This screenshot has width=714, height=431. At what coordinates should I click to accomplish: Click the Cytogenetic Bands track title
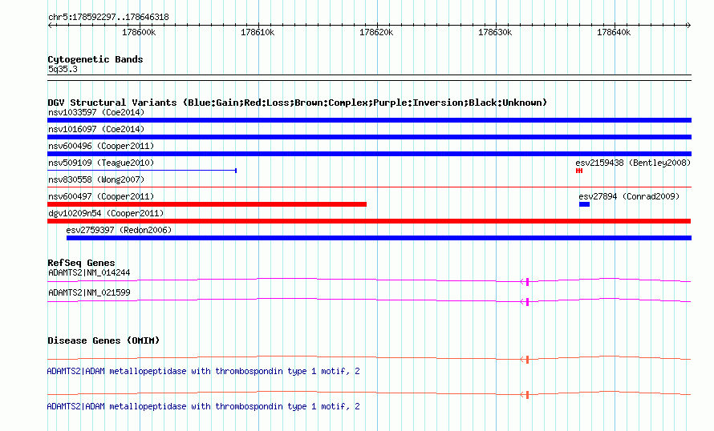(x=95, y=59)
